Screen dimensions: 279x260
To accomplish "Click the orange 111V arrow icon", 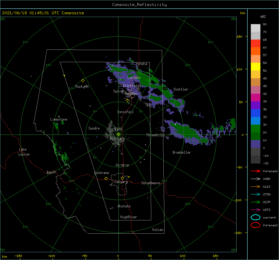I will tap(255, 186).
